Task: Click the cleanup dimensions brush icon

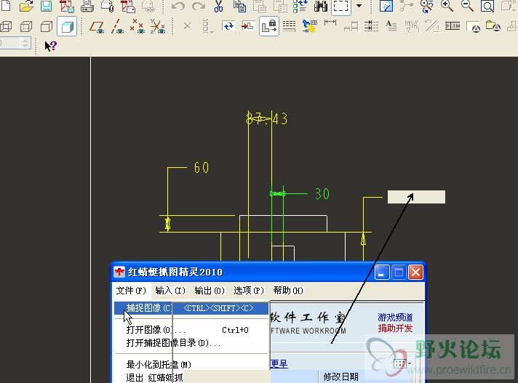Action: pyautogui.click(x=309, y=26)
